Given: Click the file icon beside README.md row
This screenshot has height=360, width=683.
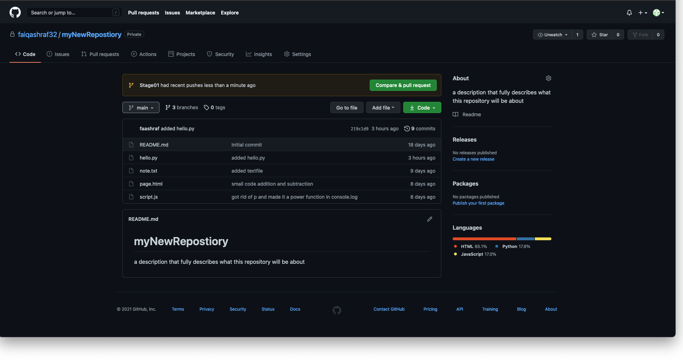Looking at the screenshot, I should pos(131,145).
